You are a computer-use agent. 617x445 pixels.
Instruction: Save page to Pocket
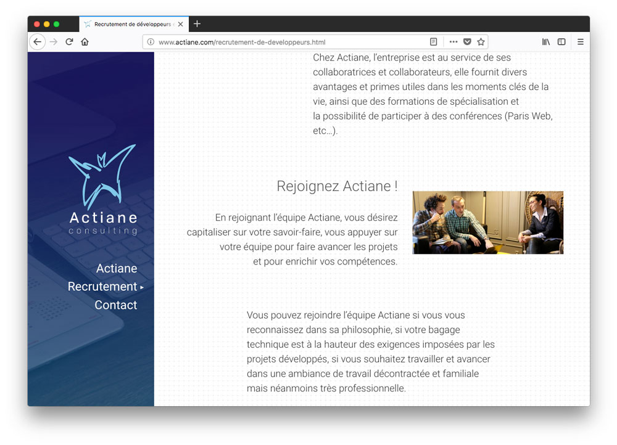tap(467, 42)
